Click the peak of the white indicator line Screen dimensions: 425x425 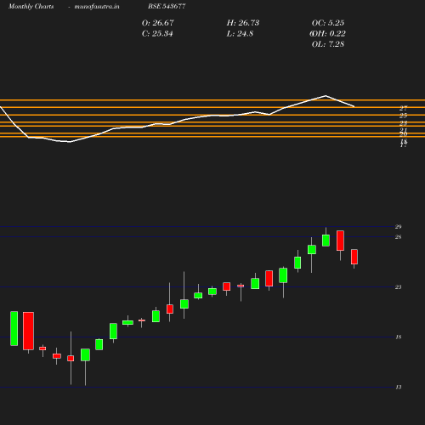326,96
